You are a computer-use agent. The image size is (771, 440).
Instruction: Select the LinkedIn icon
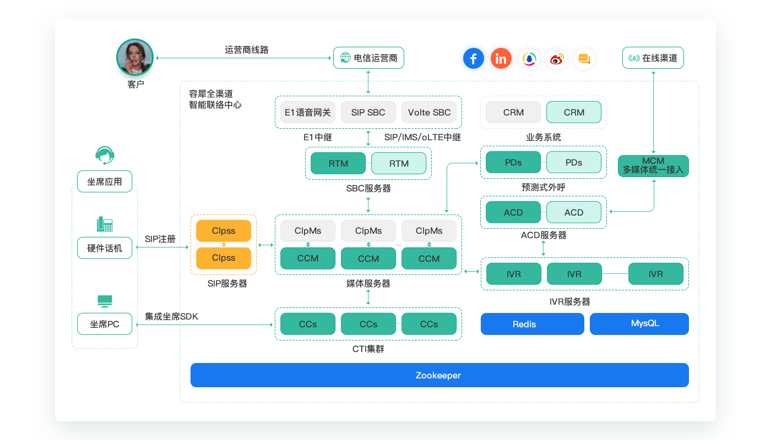tap(501, 58)
